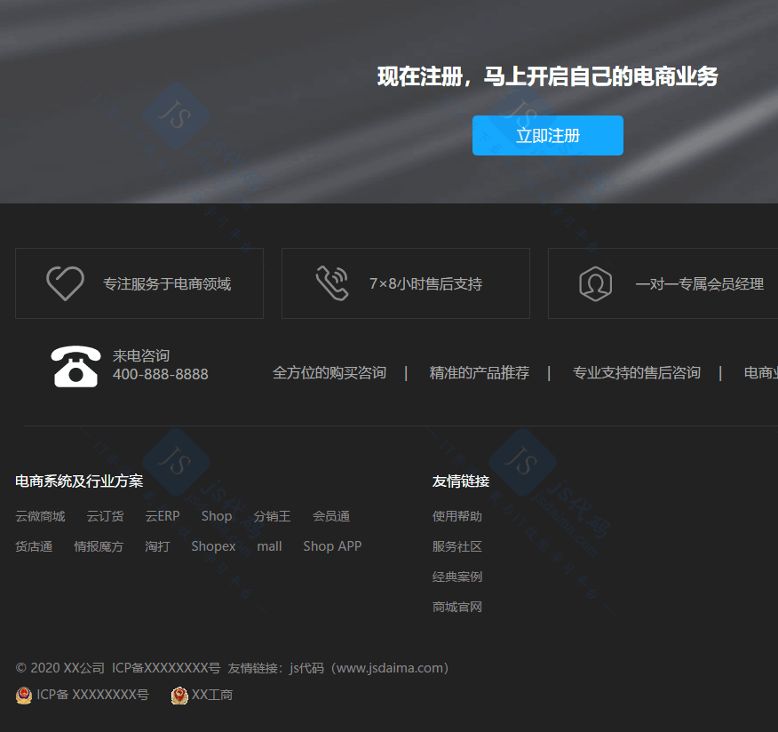The image size is (778, 732).
Task: Open the Shopex link
Action: click(x=213, y=546)
